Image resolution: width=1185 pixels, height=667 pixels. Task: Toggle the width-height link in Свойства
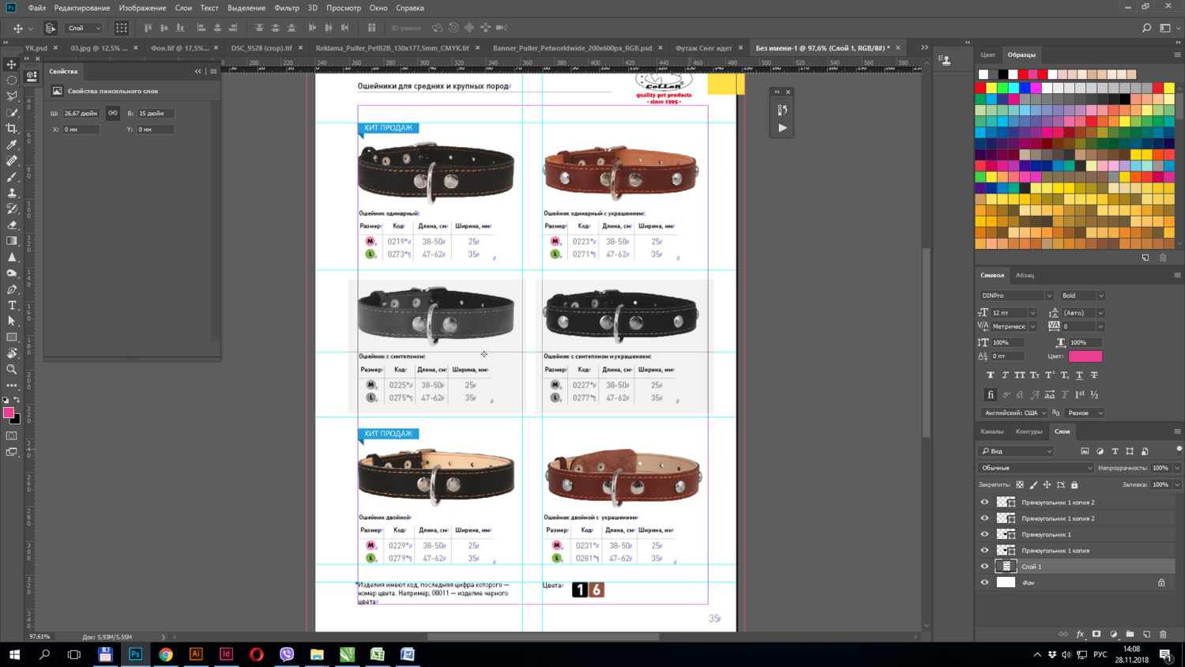[x=113, y=113]
